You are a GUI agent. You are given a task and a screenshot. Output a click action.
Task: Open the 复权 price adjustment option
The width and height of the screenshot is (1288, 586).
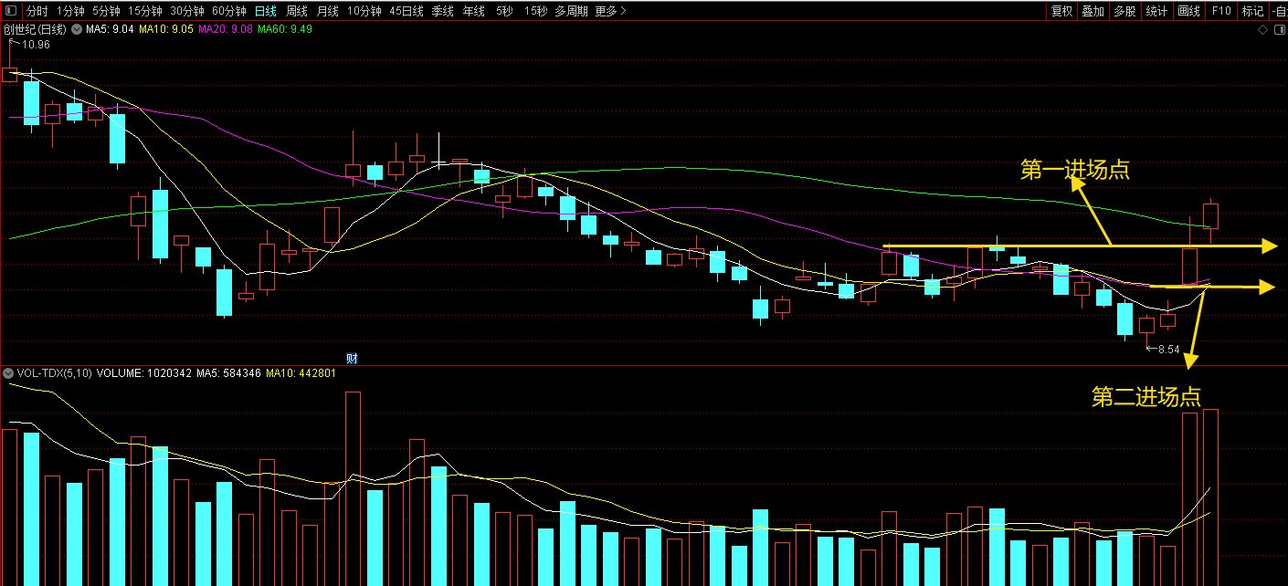(x=1061, y=11)
